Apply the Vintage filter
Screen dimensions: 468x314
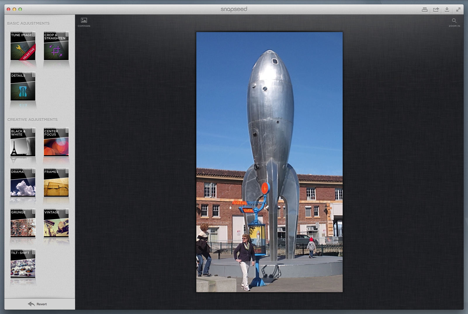56,223
